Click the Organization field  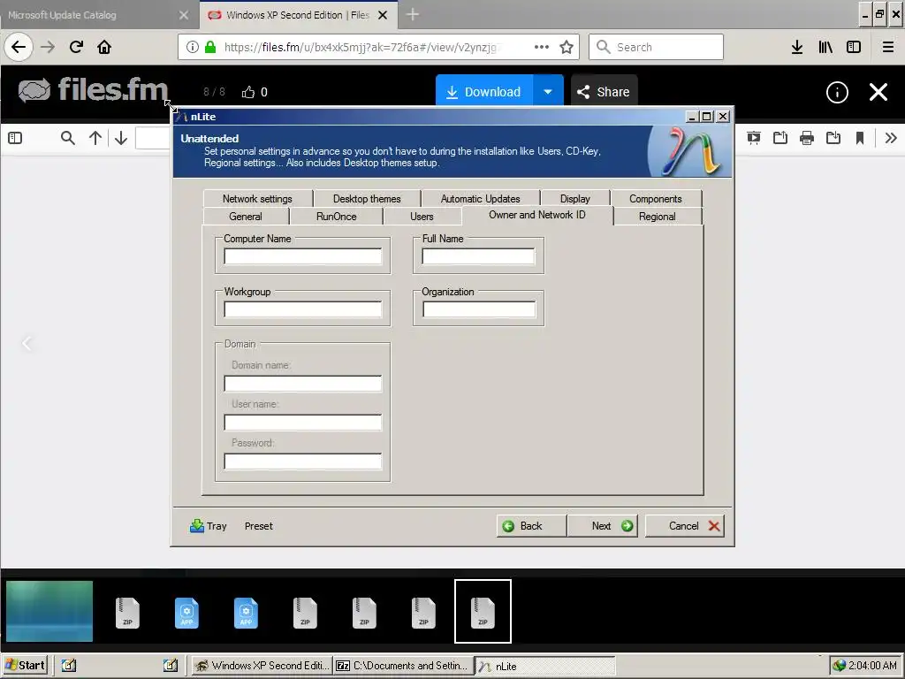click(x=479, y=309)
